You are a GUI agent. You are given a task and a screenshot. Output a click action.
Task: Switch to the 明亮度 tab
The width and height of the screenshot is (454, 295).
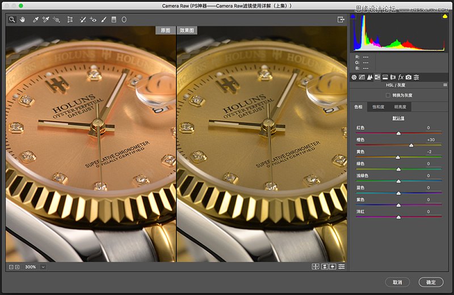(400, 107)
